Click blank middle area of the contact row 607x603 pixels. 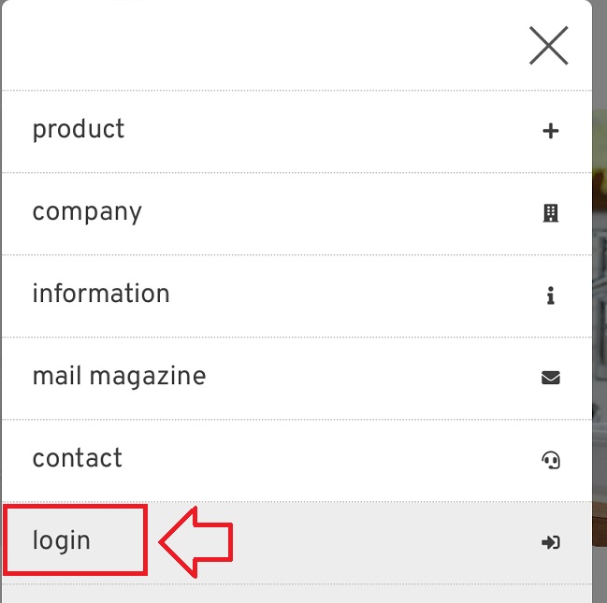(x=327, y=459)
